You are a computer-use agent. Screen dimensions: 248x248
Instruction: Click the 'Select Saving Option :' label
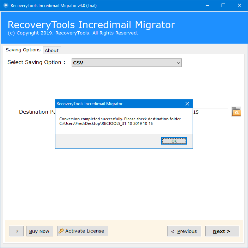pos(36,62)
